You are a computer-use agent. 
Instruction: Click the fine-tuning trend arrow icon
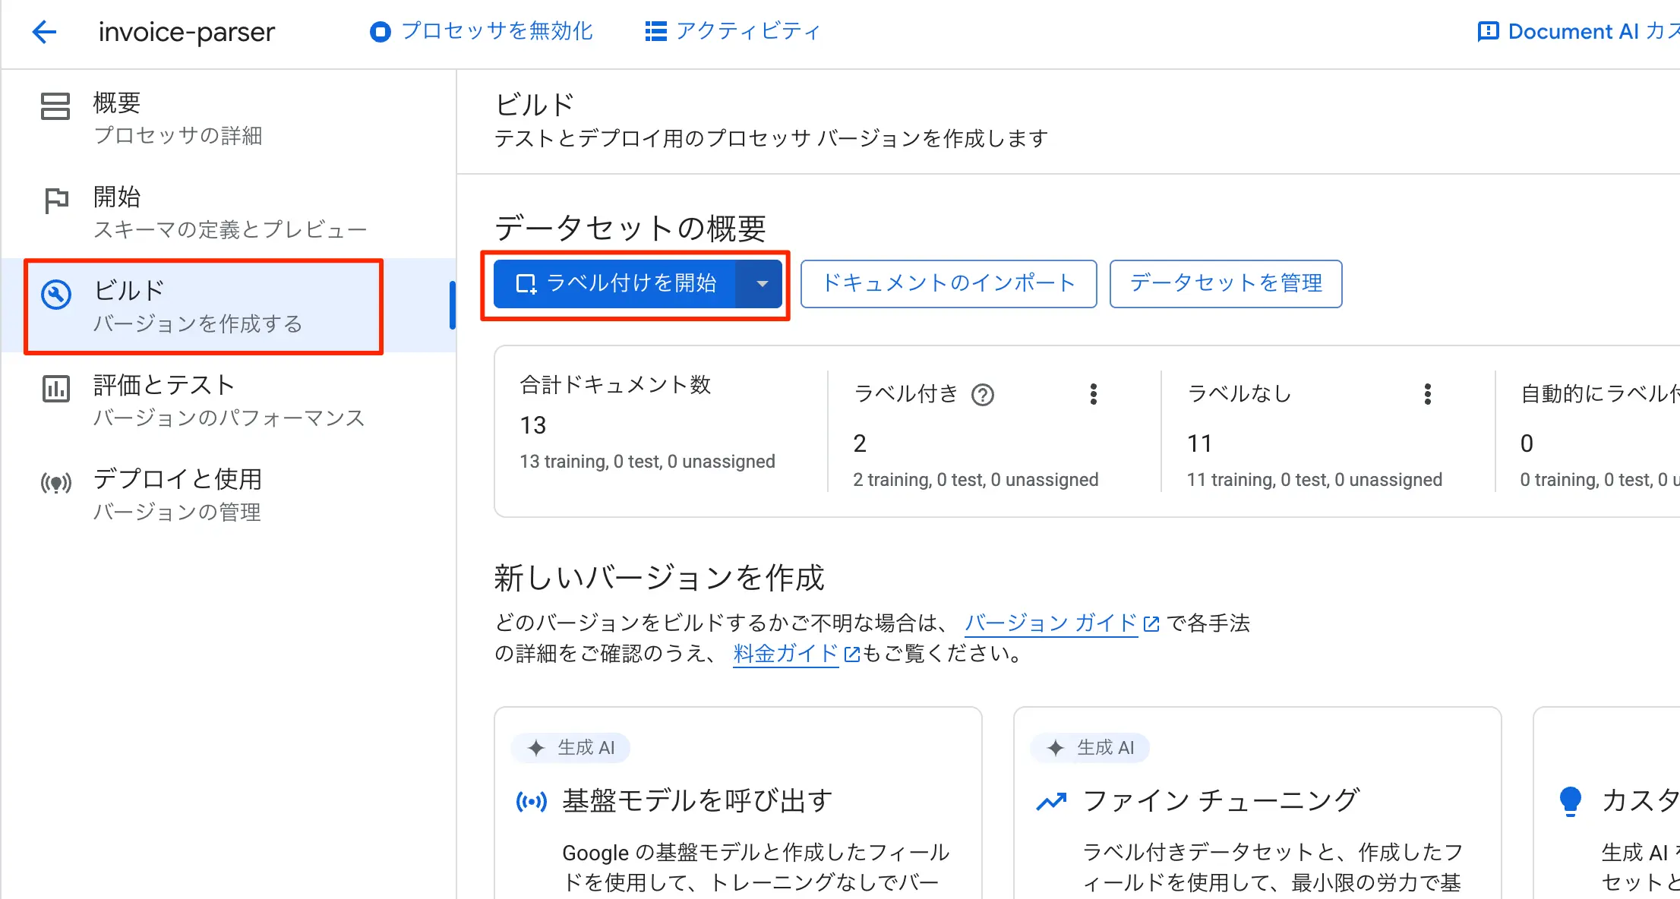tap(1051, 801)
